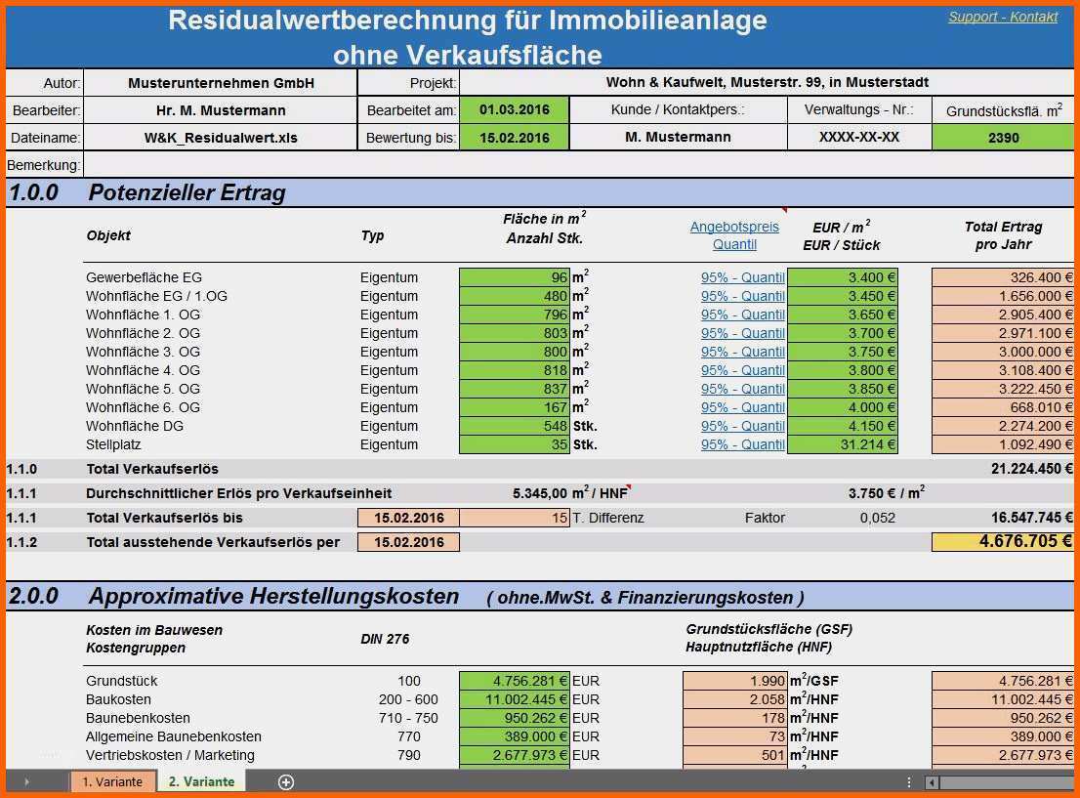Select the Grundstücksfläche cell showing 2390

pos(1003,138)
